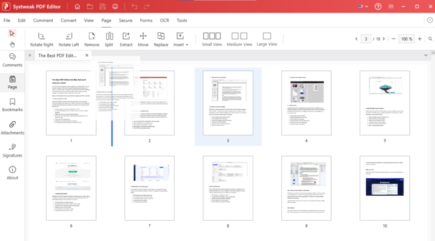Open the Tools menu
This screenshot has width=435, height=241.
point(182,20)
